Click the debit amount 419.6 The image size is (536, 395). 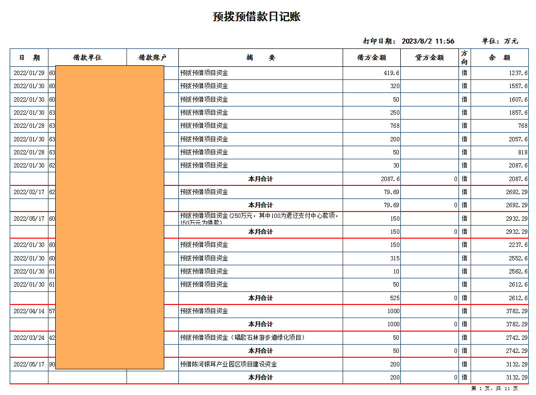[392, 73]
